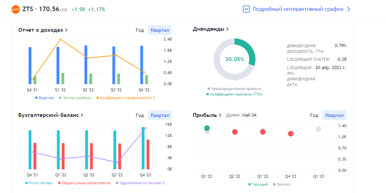Click the grey Q1 '23 forecast dot

tap(319, 129)
